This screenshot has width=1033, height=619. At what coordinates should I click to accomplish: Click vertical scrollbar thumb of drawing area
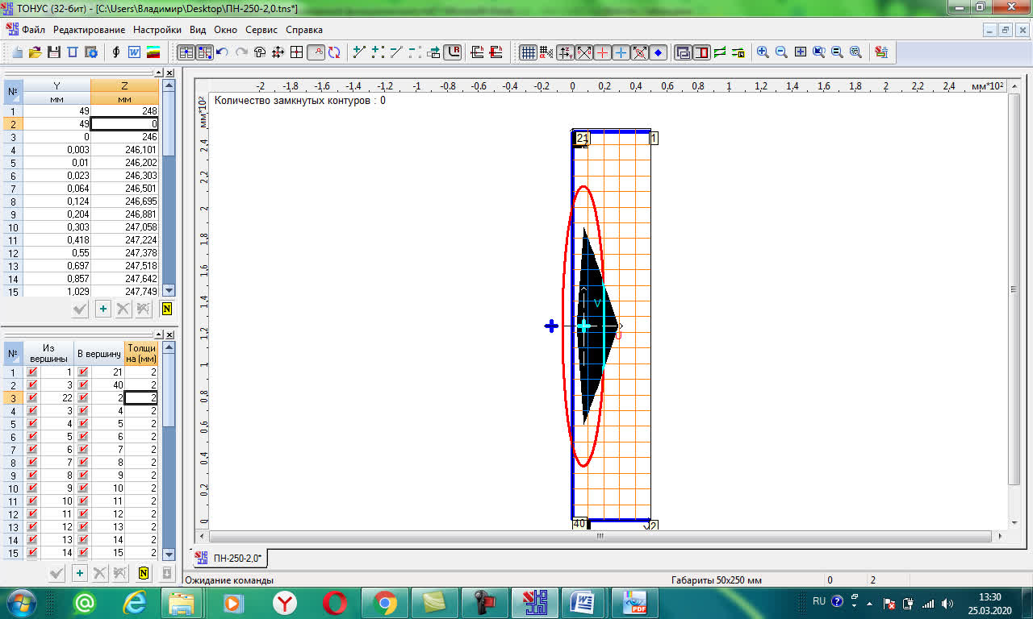tap(1014, 289)
